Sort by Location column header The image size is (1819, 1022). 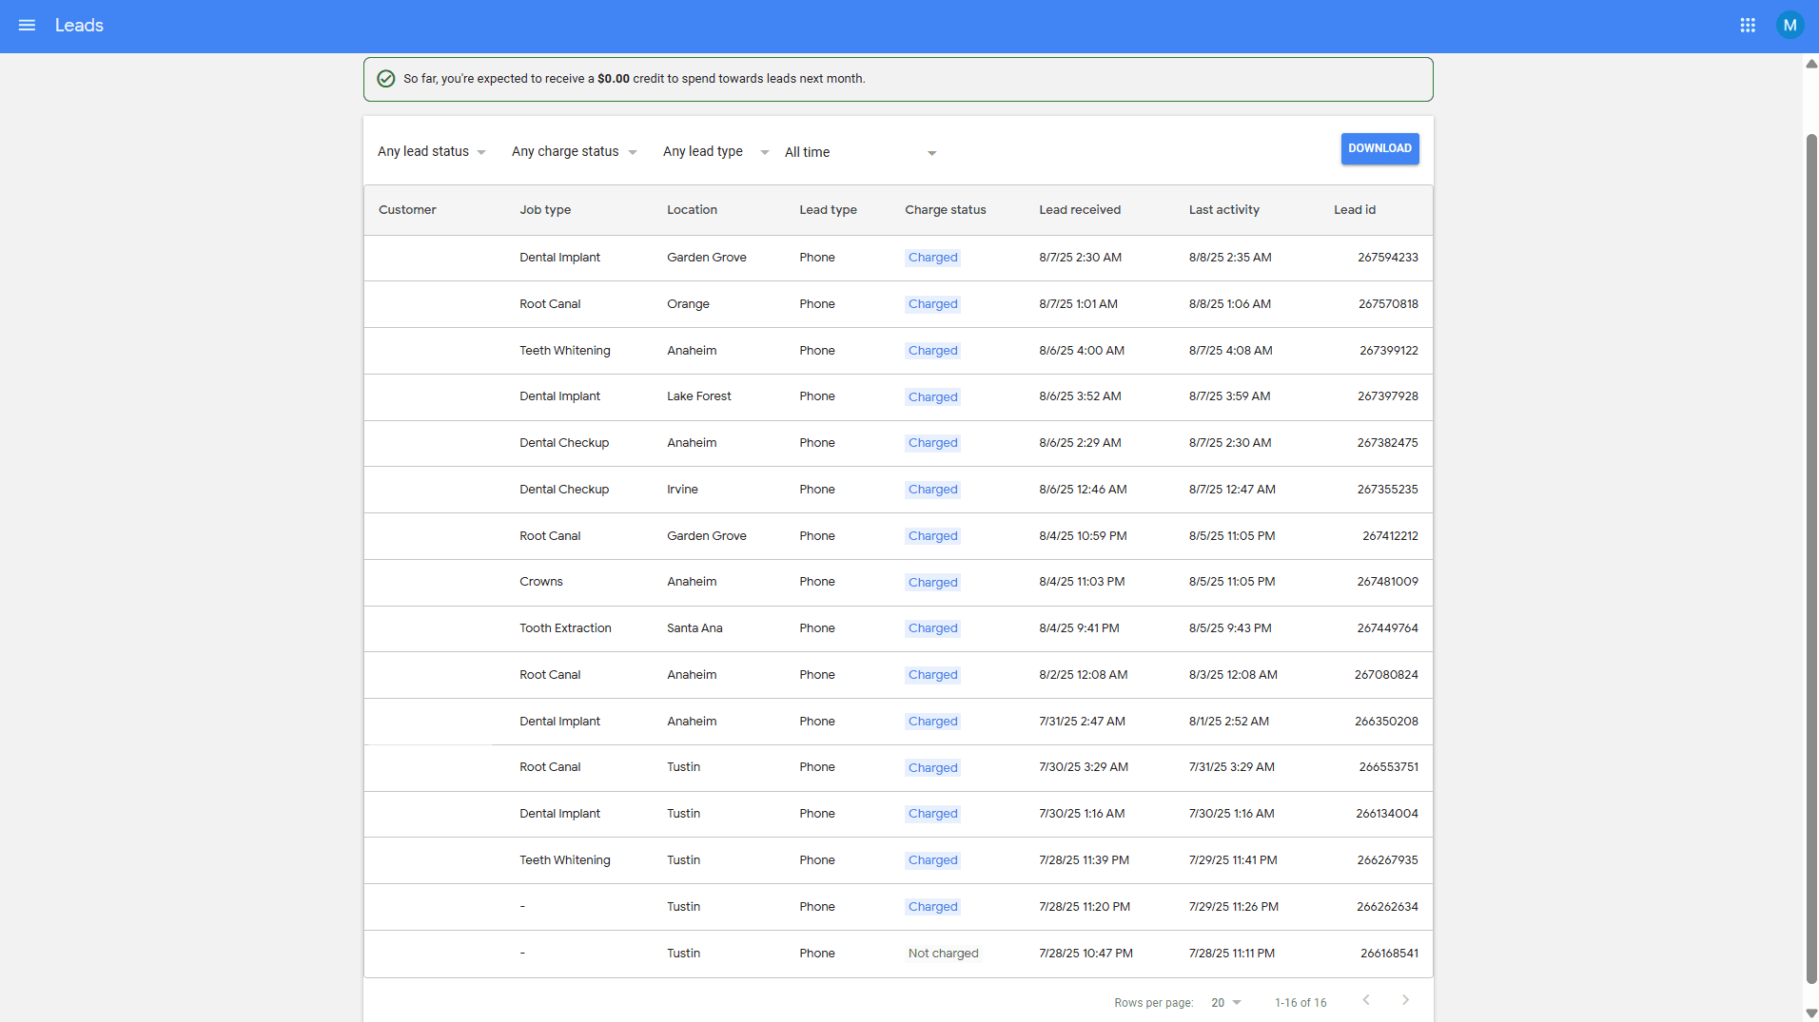click(692, 210)
